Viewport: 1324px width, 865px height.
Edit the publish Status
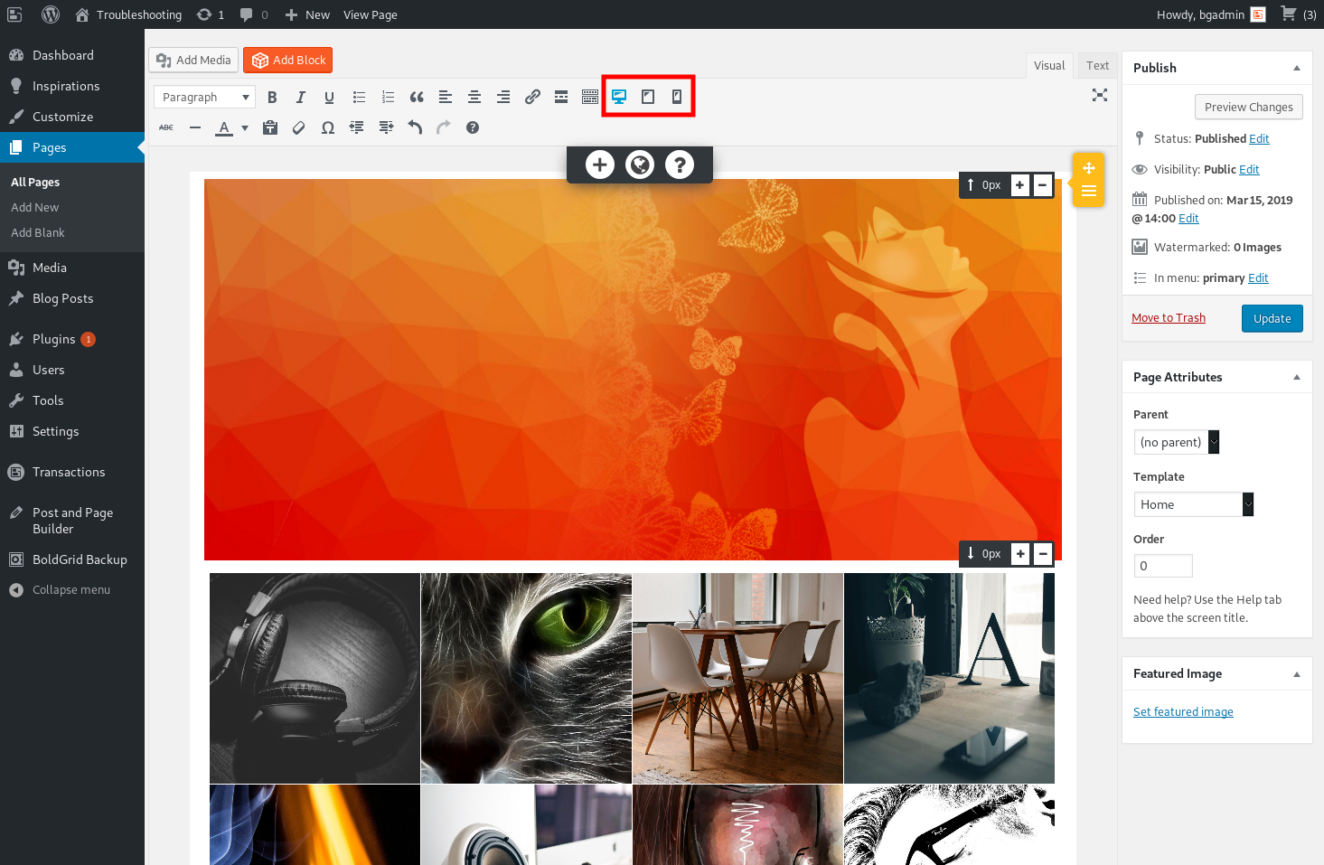1259,138
